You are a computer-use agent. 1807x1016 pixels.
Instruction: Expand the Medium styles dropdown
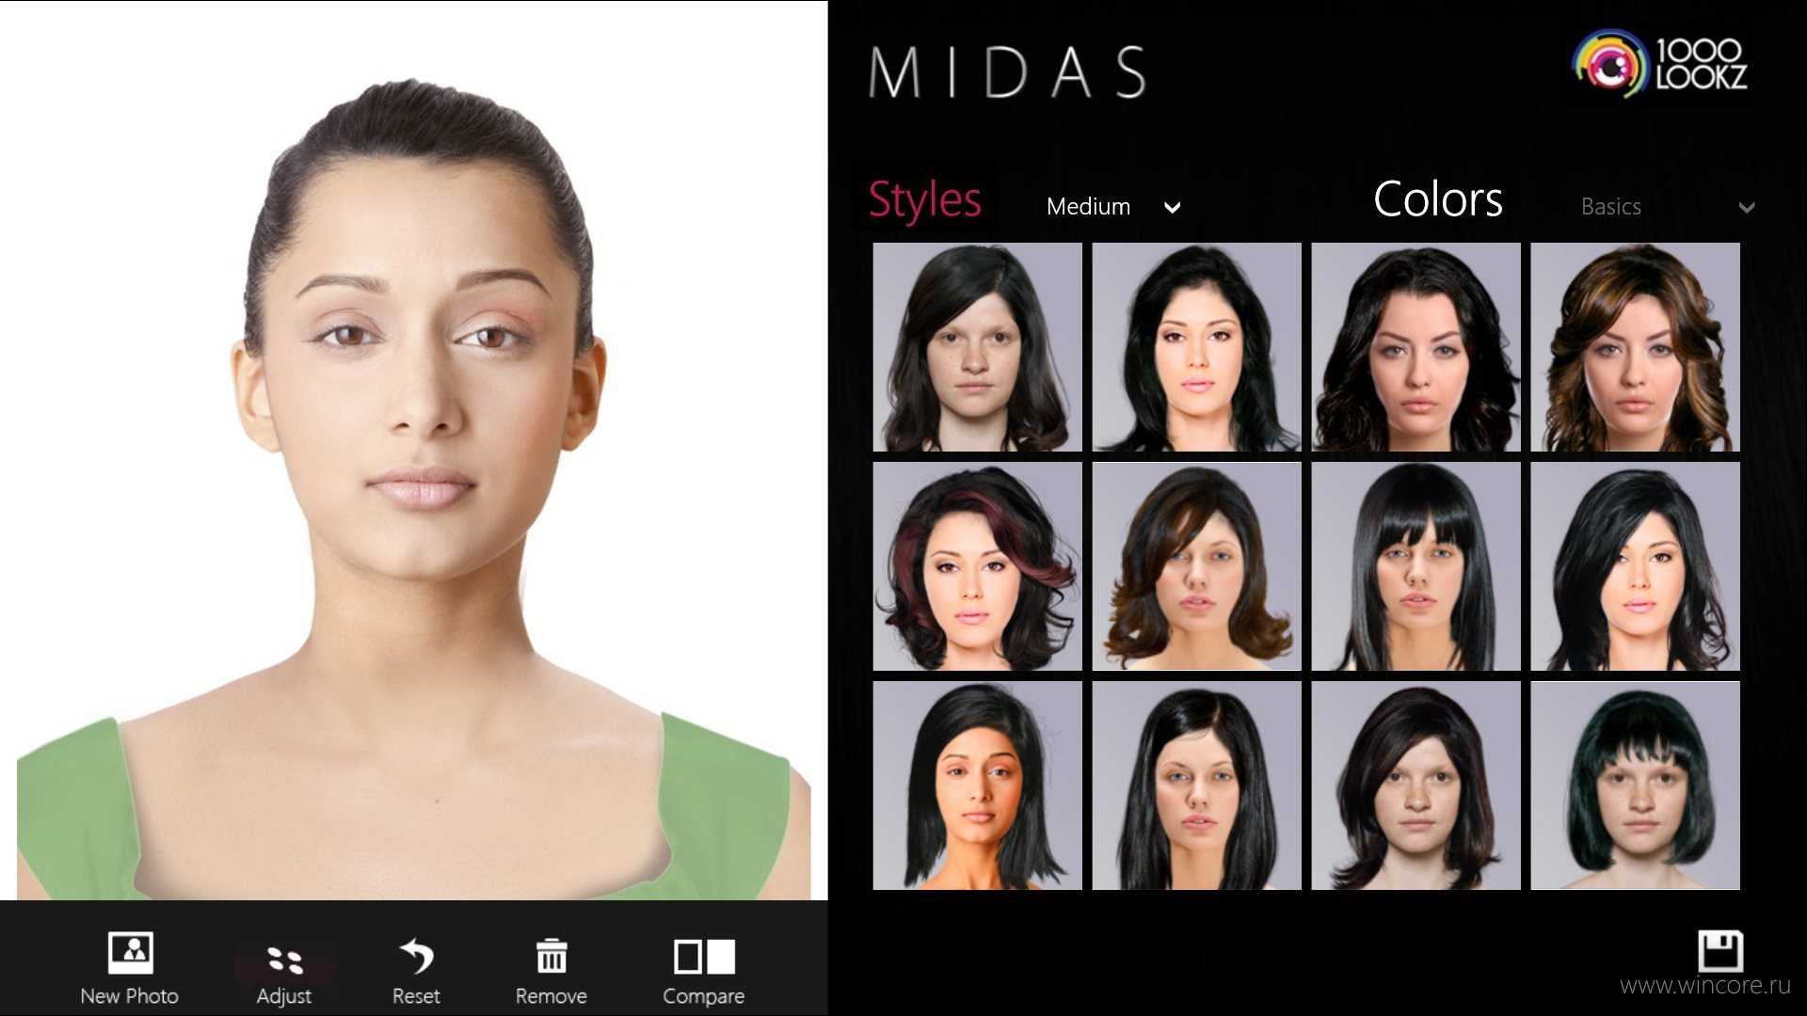pyautogui.click(x=1109, y=205)
